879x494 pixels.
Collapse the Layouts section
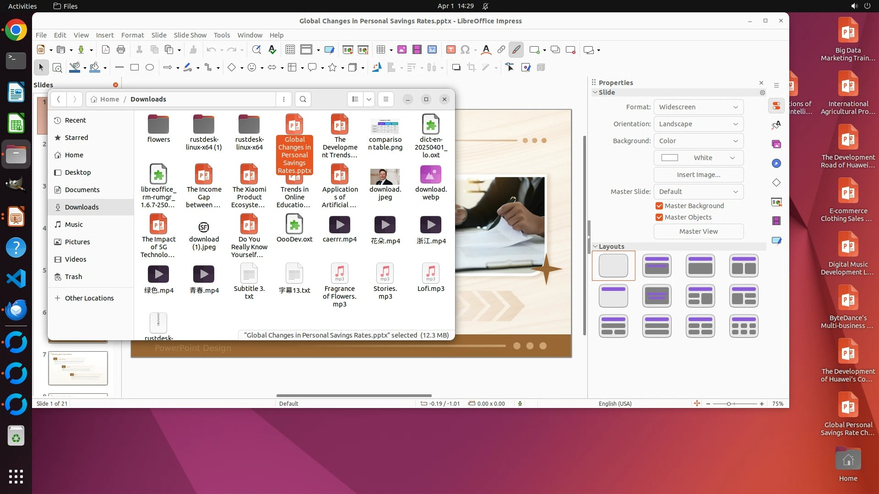pos(595,247)
